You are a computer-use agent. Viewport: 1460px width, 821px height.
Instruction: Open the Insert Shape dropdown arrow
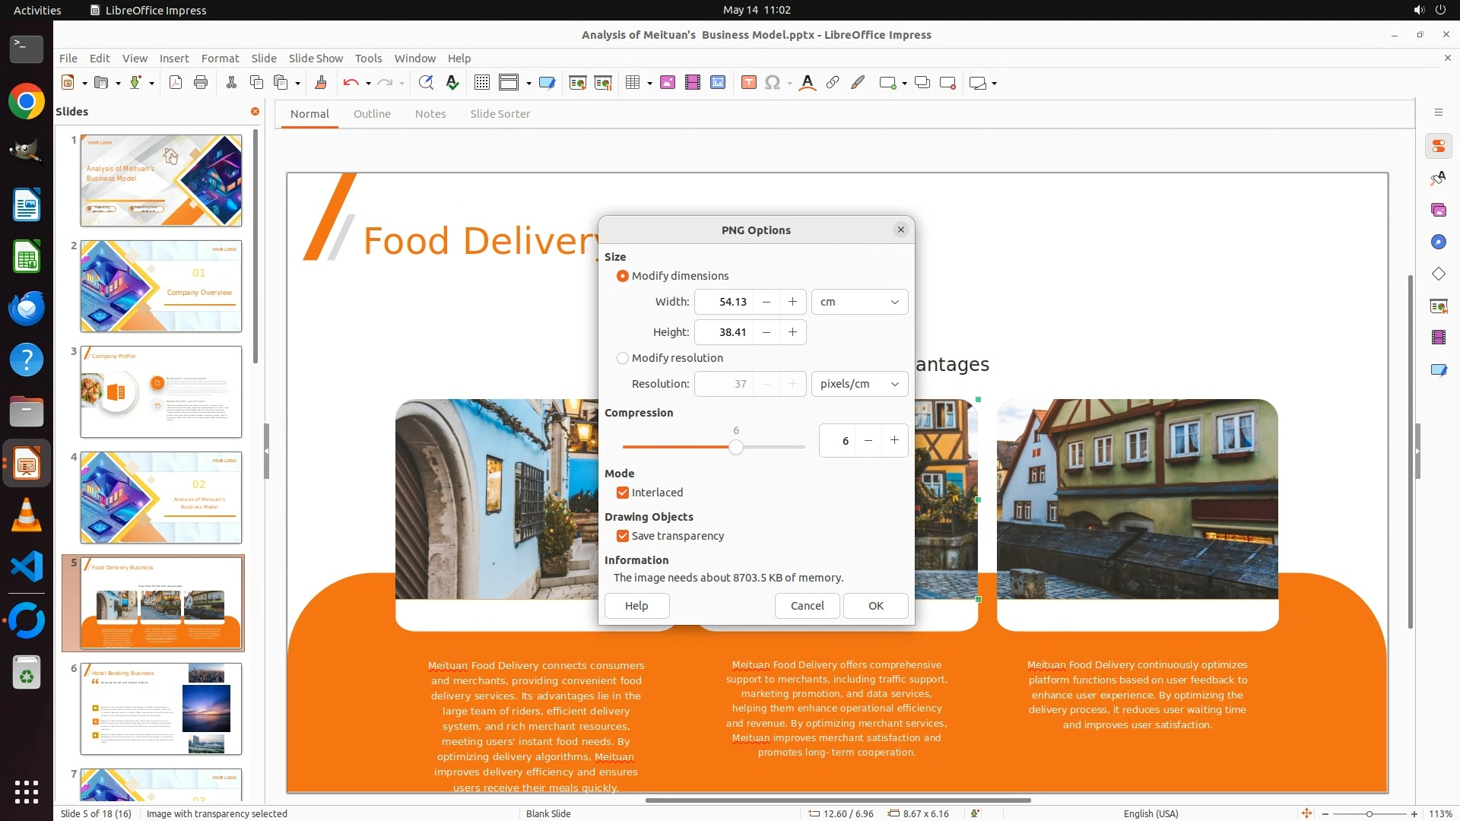(x=995, y=84)
